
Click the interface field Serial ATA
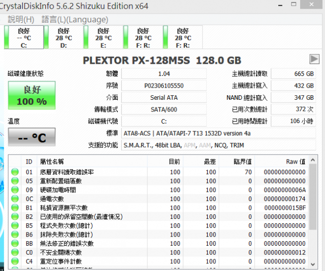tap(164, 98)
